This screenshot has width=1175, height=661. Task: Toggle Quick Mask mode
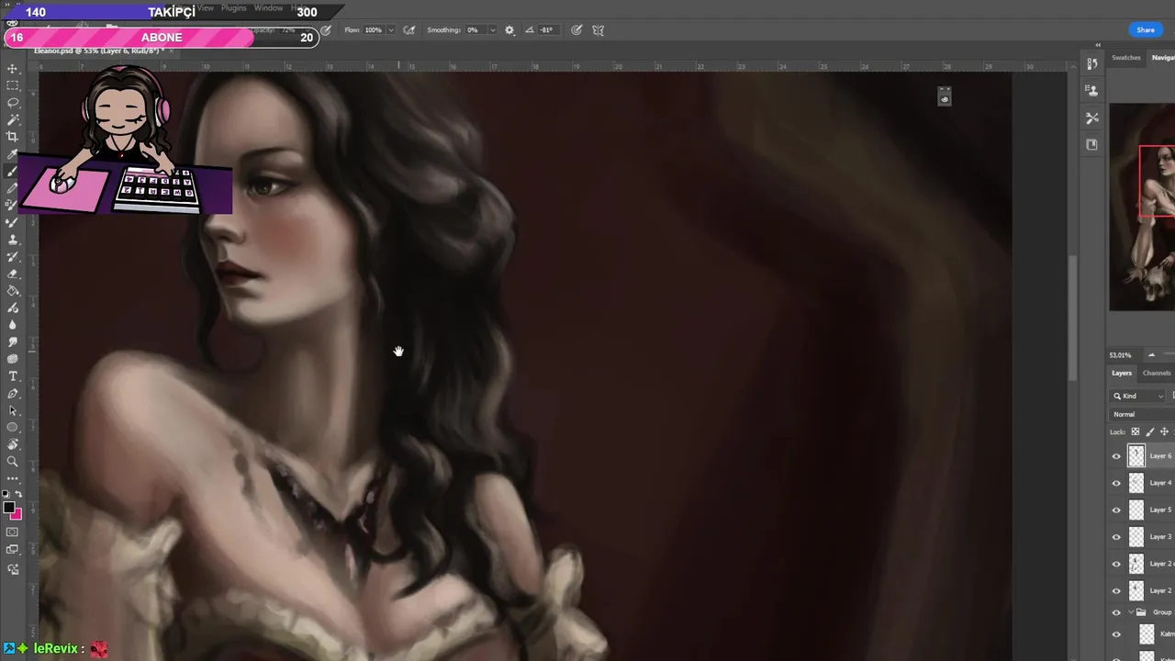13,532
